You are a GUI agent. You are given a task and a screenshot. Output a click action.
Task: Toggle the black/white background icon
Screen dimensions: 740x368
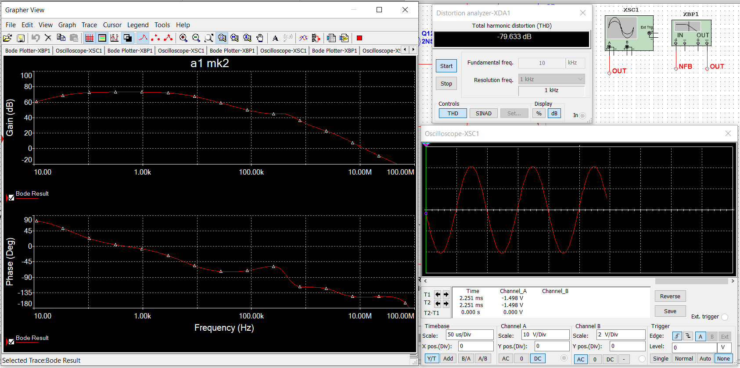[x=128, y=38]
